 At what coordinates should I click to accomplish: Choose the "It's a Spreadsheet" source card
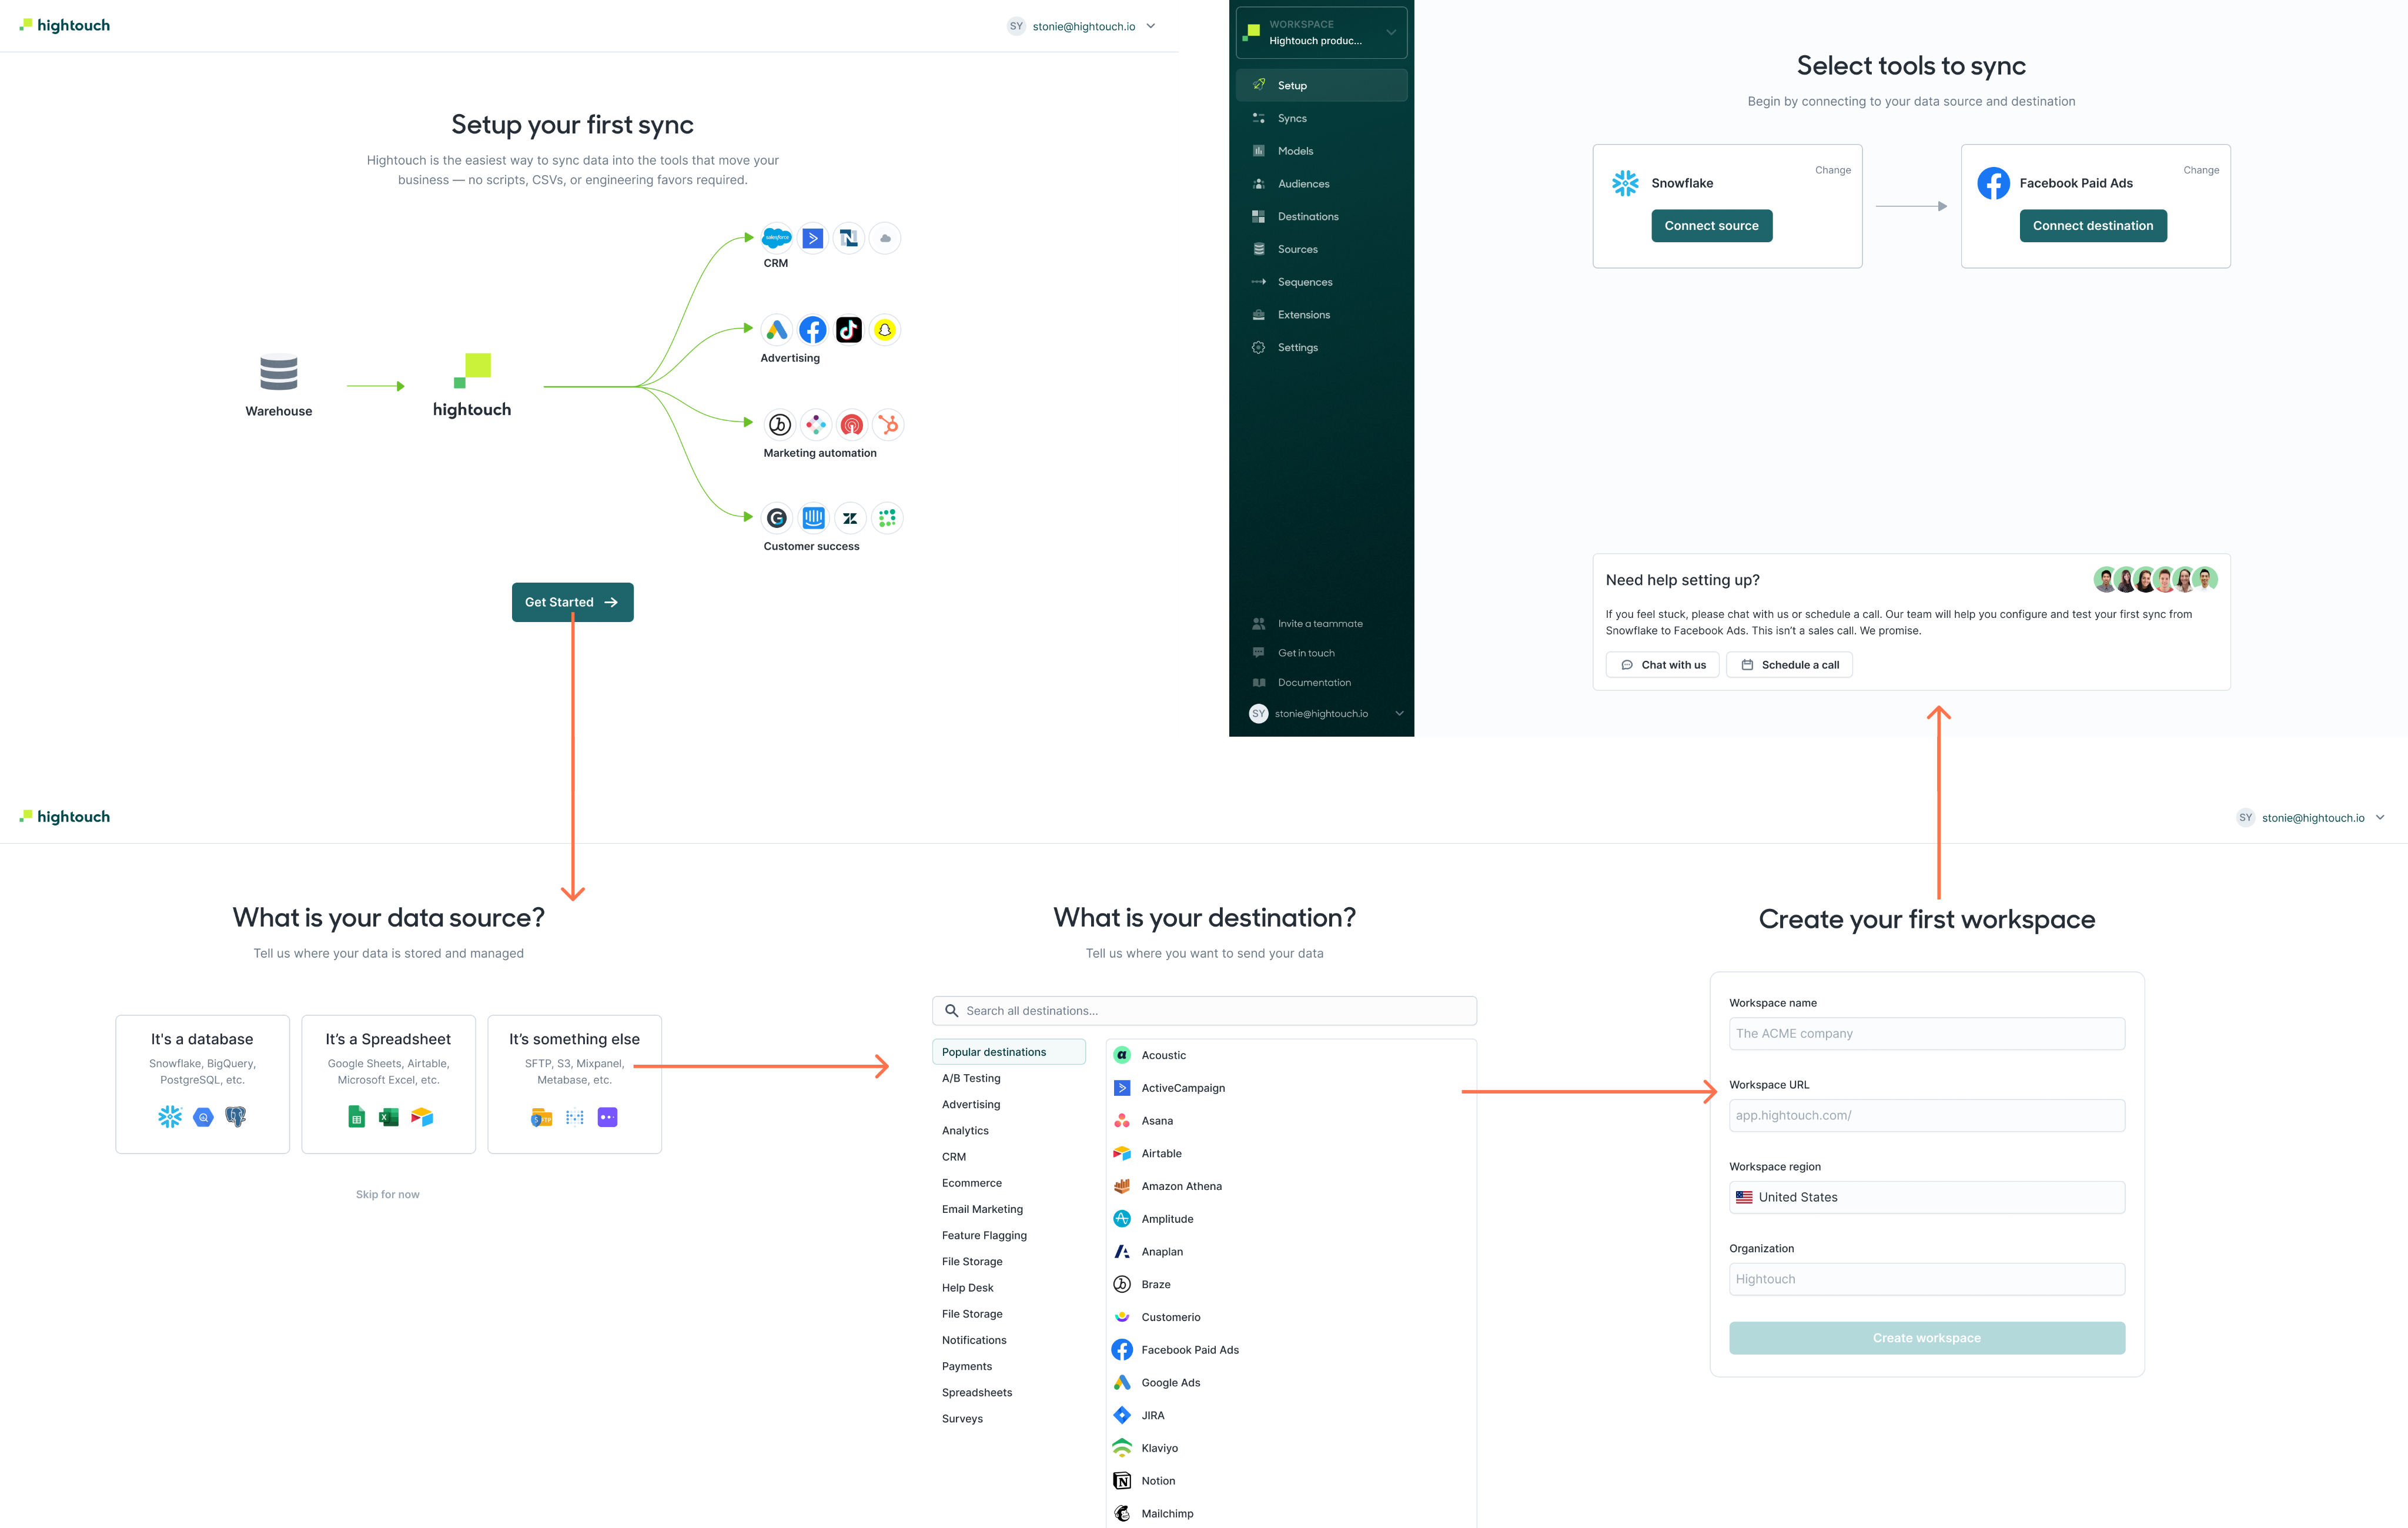click(x=388, y=1084)
